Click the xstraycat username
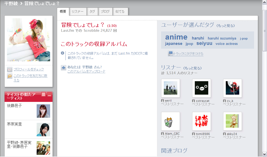The height and width of the screenshot is (157, 267). pos(202,101)
